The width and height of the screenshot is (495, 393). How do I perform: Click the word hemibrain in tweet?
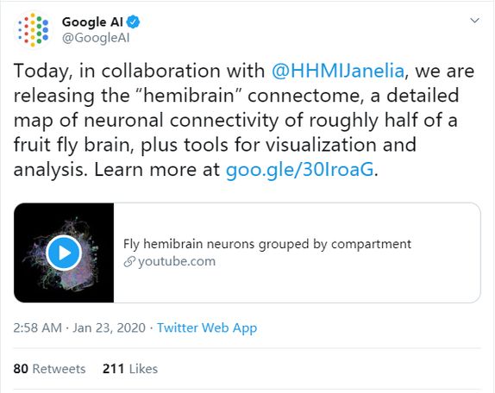189,96
